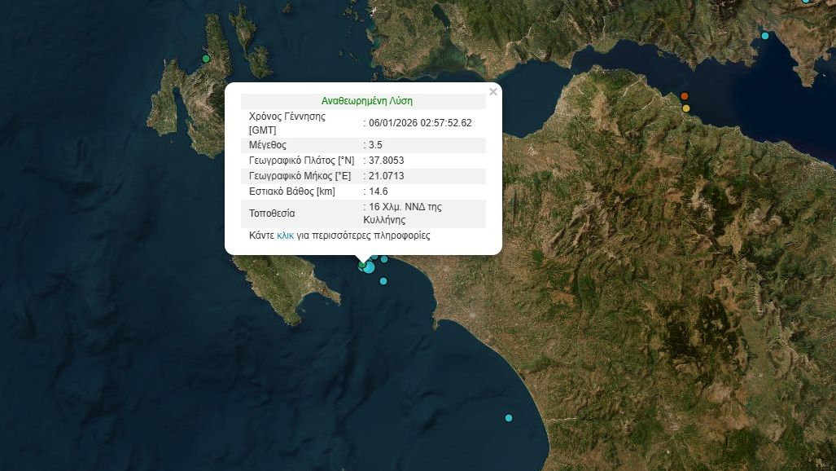Select the lone cyan marker south of the cluster
Image resolution: width=836 pixels, height=471 pixels.
point(383,281)
